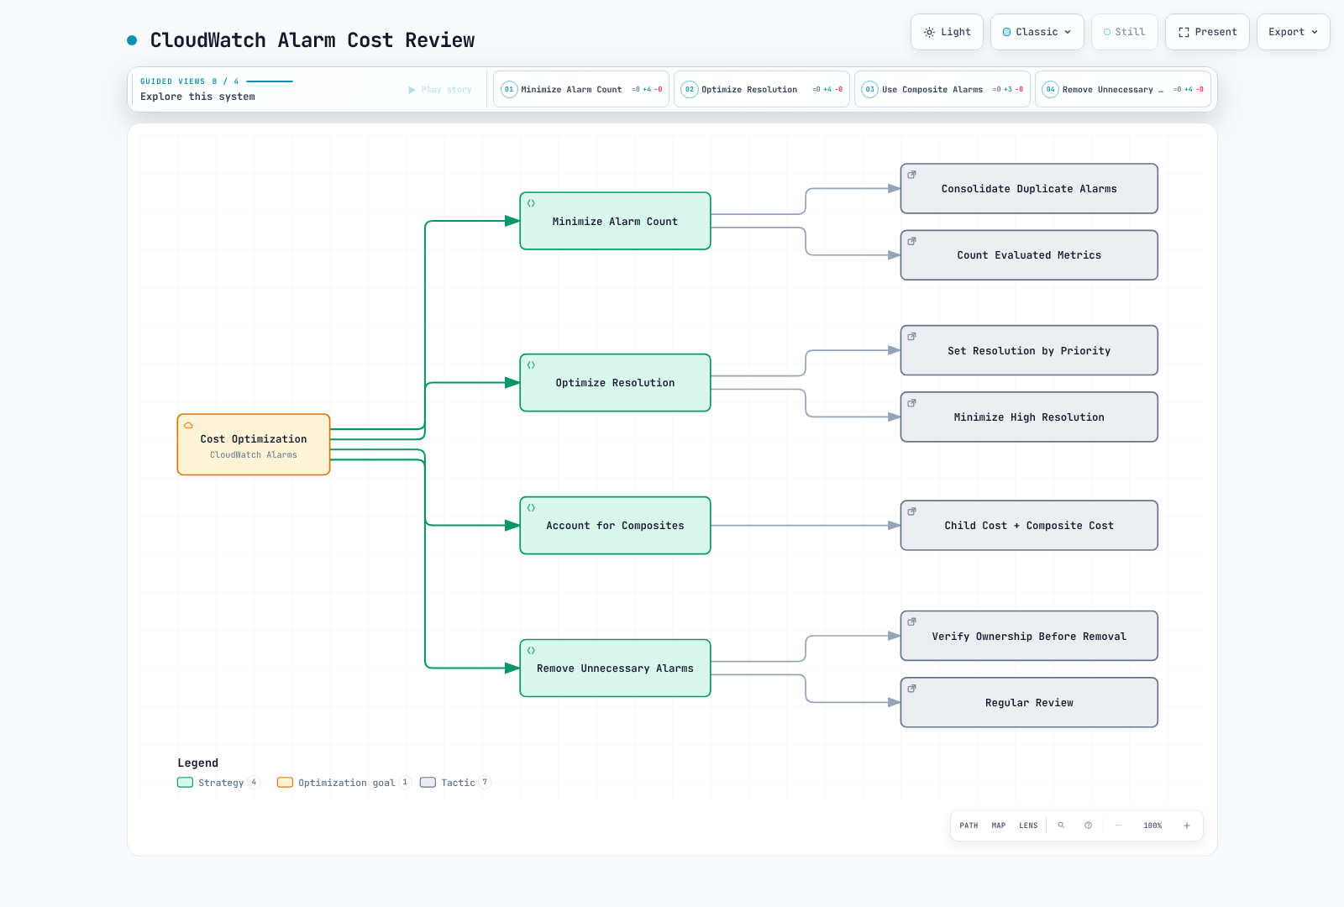Image resolution: width=1344 pixels, height=907 pixels.
Task: Open guided view 02 Optimize Resolution
Action: tap(762, 89)
